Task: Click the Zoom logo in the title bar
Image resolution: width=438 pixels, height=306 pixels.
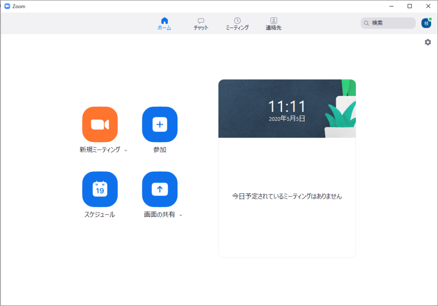Action: [7, 6]
